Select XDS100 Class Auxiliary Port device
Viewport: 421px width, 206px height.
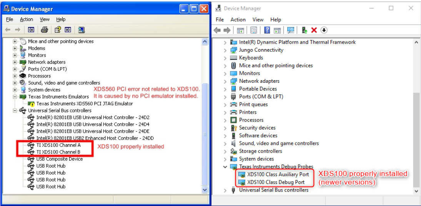click(x=278, y=175)
